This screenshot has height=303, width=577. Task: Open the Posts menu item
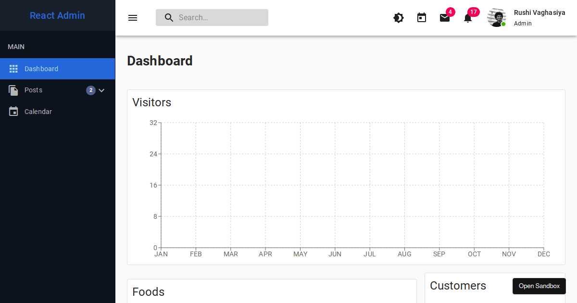58,90
